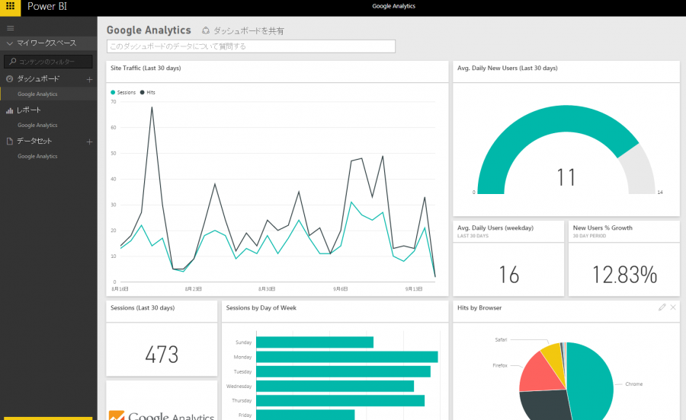Toggle the hamburger navigation menu
The width and height of the screenshot is (686, 420).
(x=11, y=28)
